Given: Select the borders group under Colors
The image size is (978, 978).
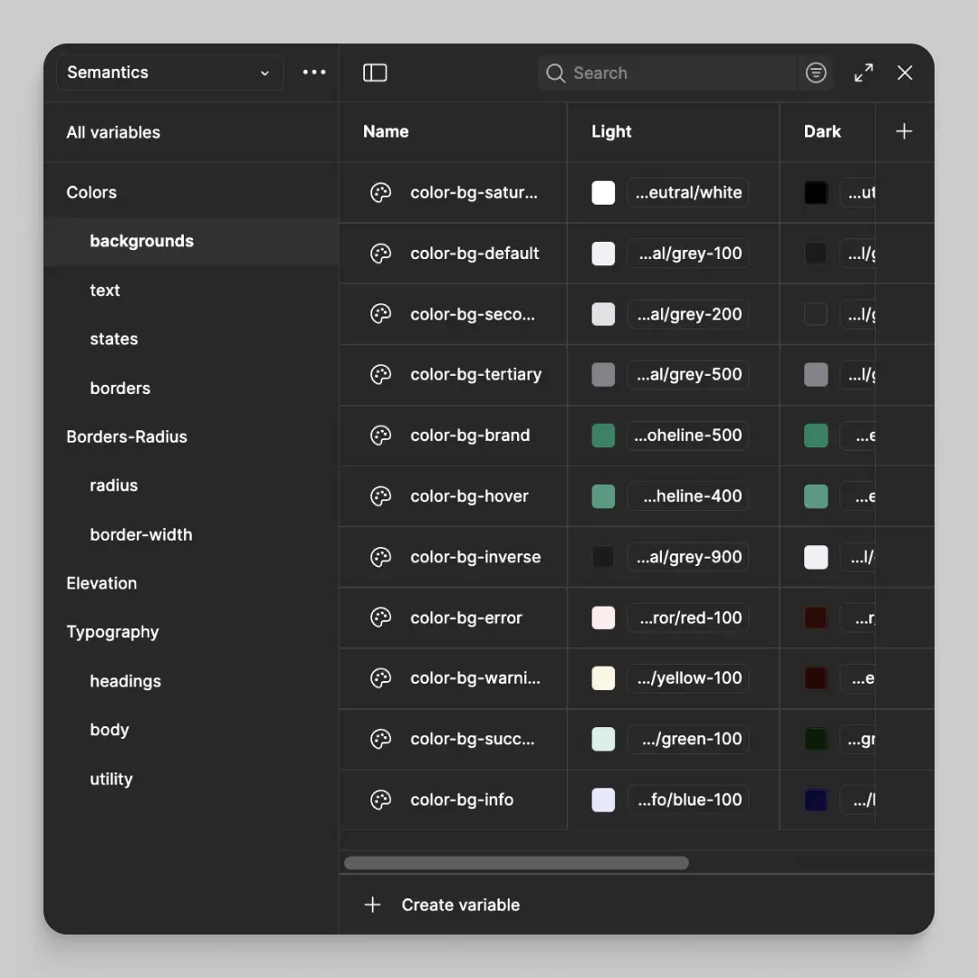Looking at the screenshot, I should 120,388.
